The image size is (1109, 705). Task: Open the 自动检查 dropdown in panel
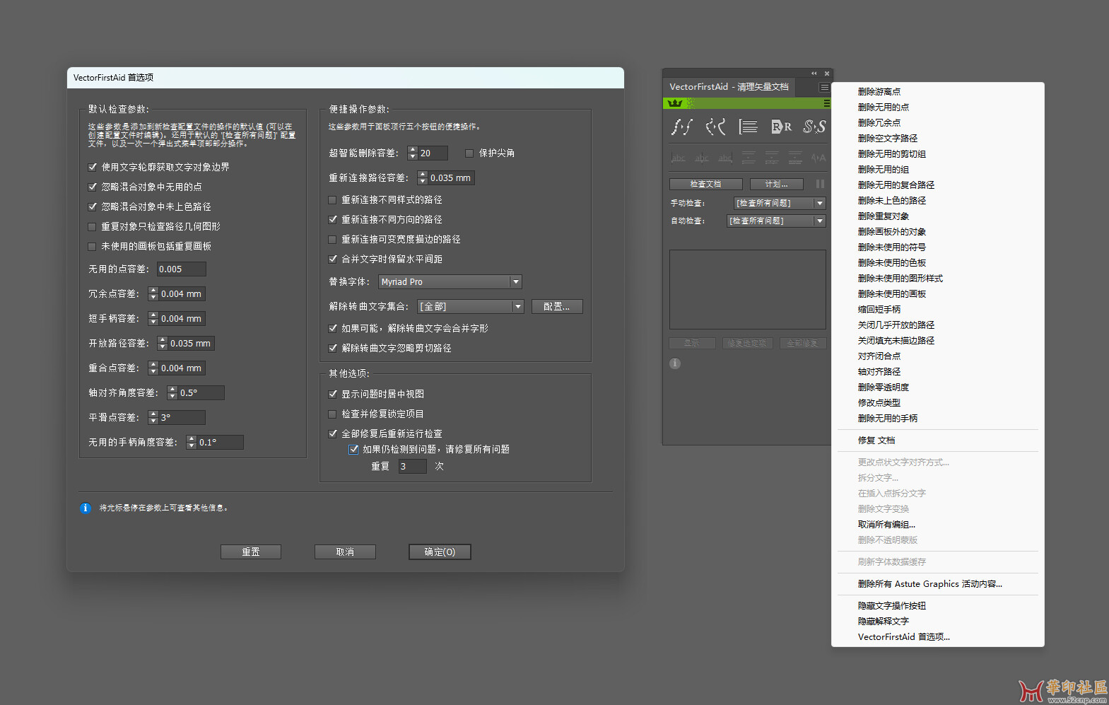(776, 221)
